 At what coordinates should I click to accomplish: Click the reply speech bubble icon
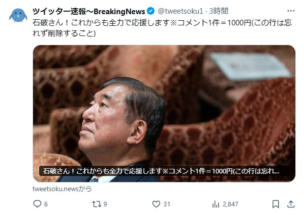point(37,204)
